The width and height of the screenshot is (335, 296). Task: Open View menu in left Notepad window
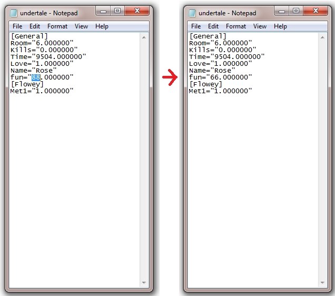click(81, 26)
